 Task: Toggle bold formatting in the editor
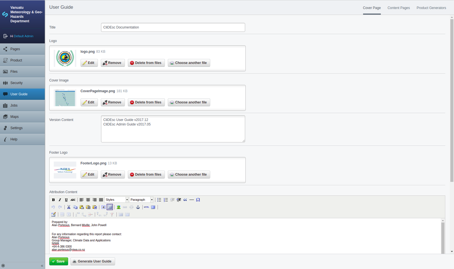(53, 200)
